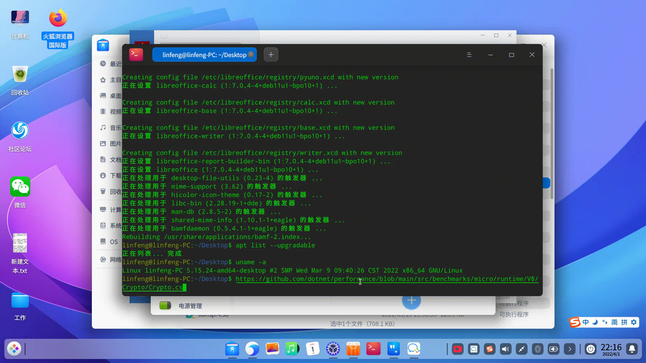Open the terminal hamburger menu
Image resolution: width=646 pixels, height=363 pixels.
469,55
